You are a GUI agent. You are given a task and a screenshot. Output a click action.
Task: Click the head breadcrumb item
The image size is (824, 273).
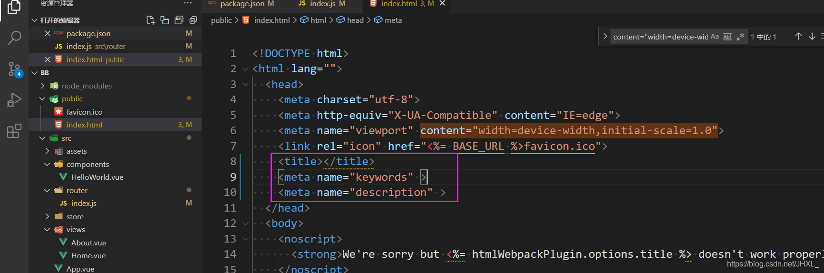[355, 20]
